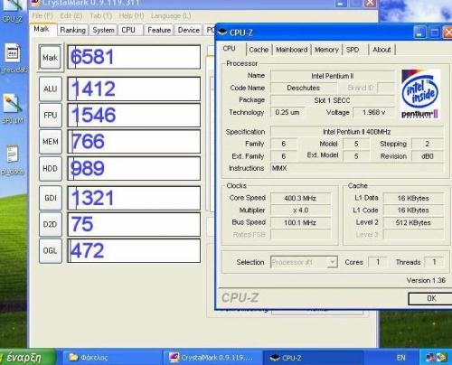The height and width of the screenshot is (365, 452).
Task: Open the System tab in CrystalMark
Action: (103, 30)
